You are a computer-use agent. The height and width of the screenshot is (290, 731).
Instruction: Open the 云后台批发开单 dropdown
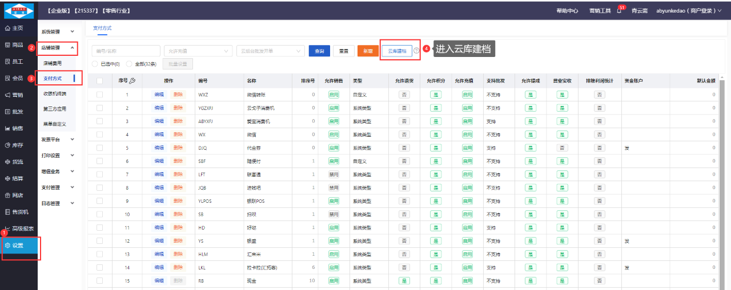[270, 51]
